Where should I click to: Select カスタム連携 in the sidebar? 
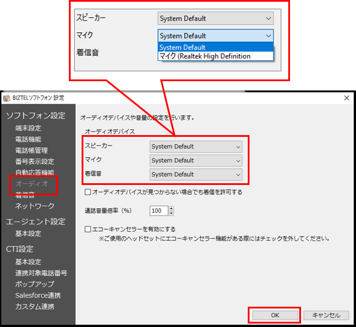click(x=35, y=306)
